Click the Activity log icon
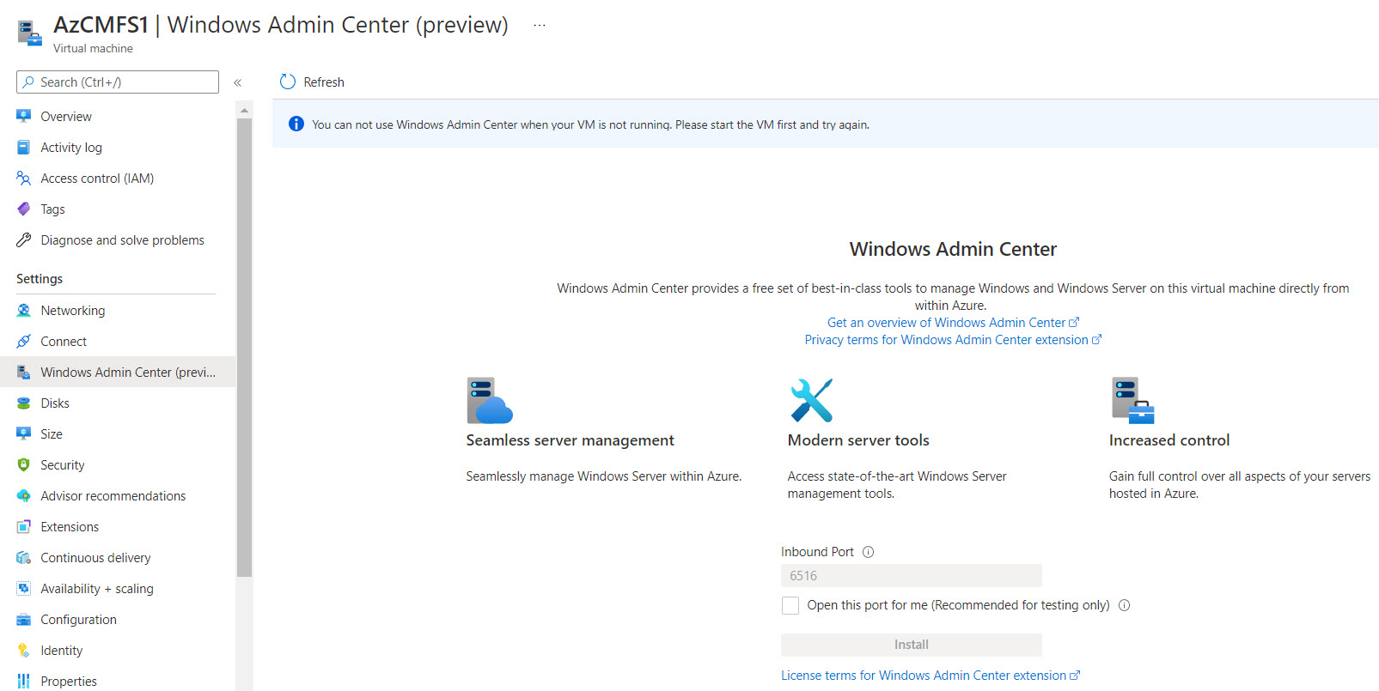The image size is (1379, 691). click(24, 147)
